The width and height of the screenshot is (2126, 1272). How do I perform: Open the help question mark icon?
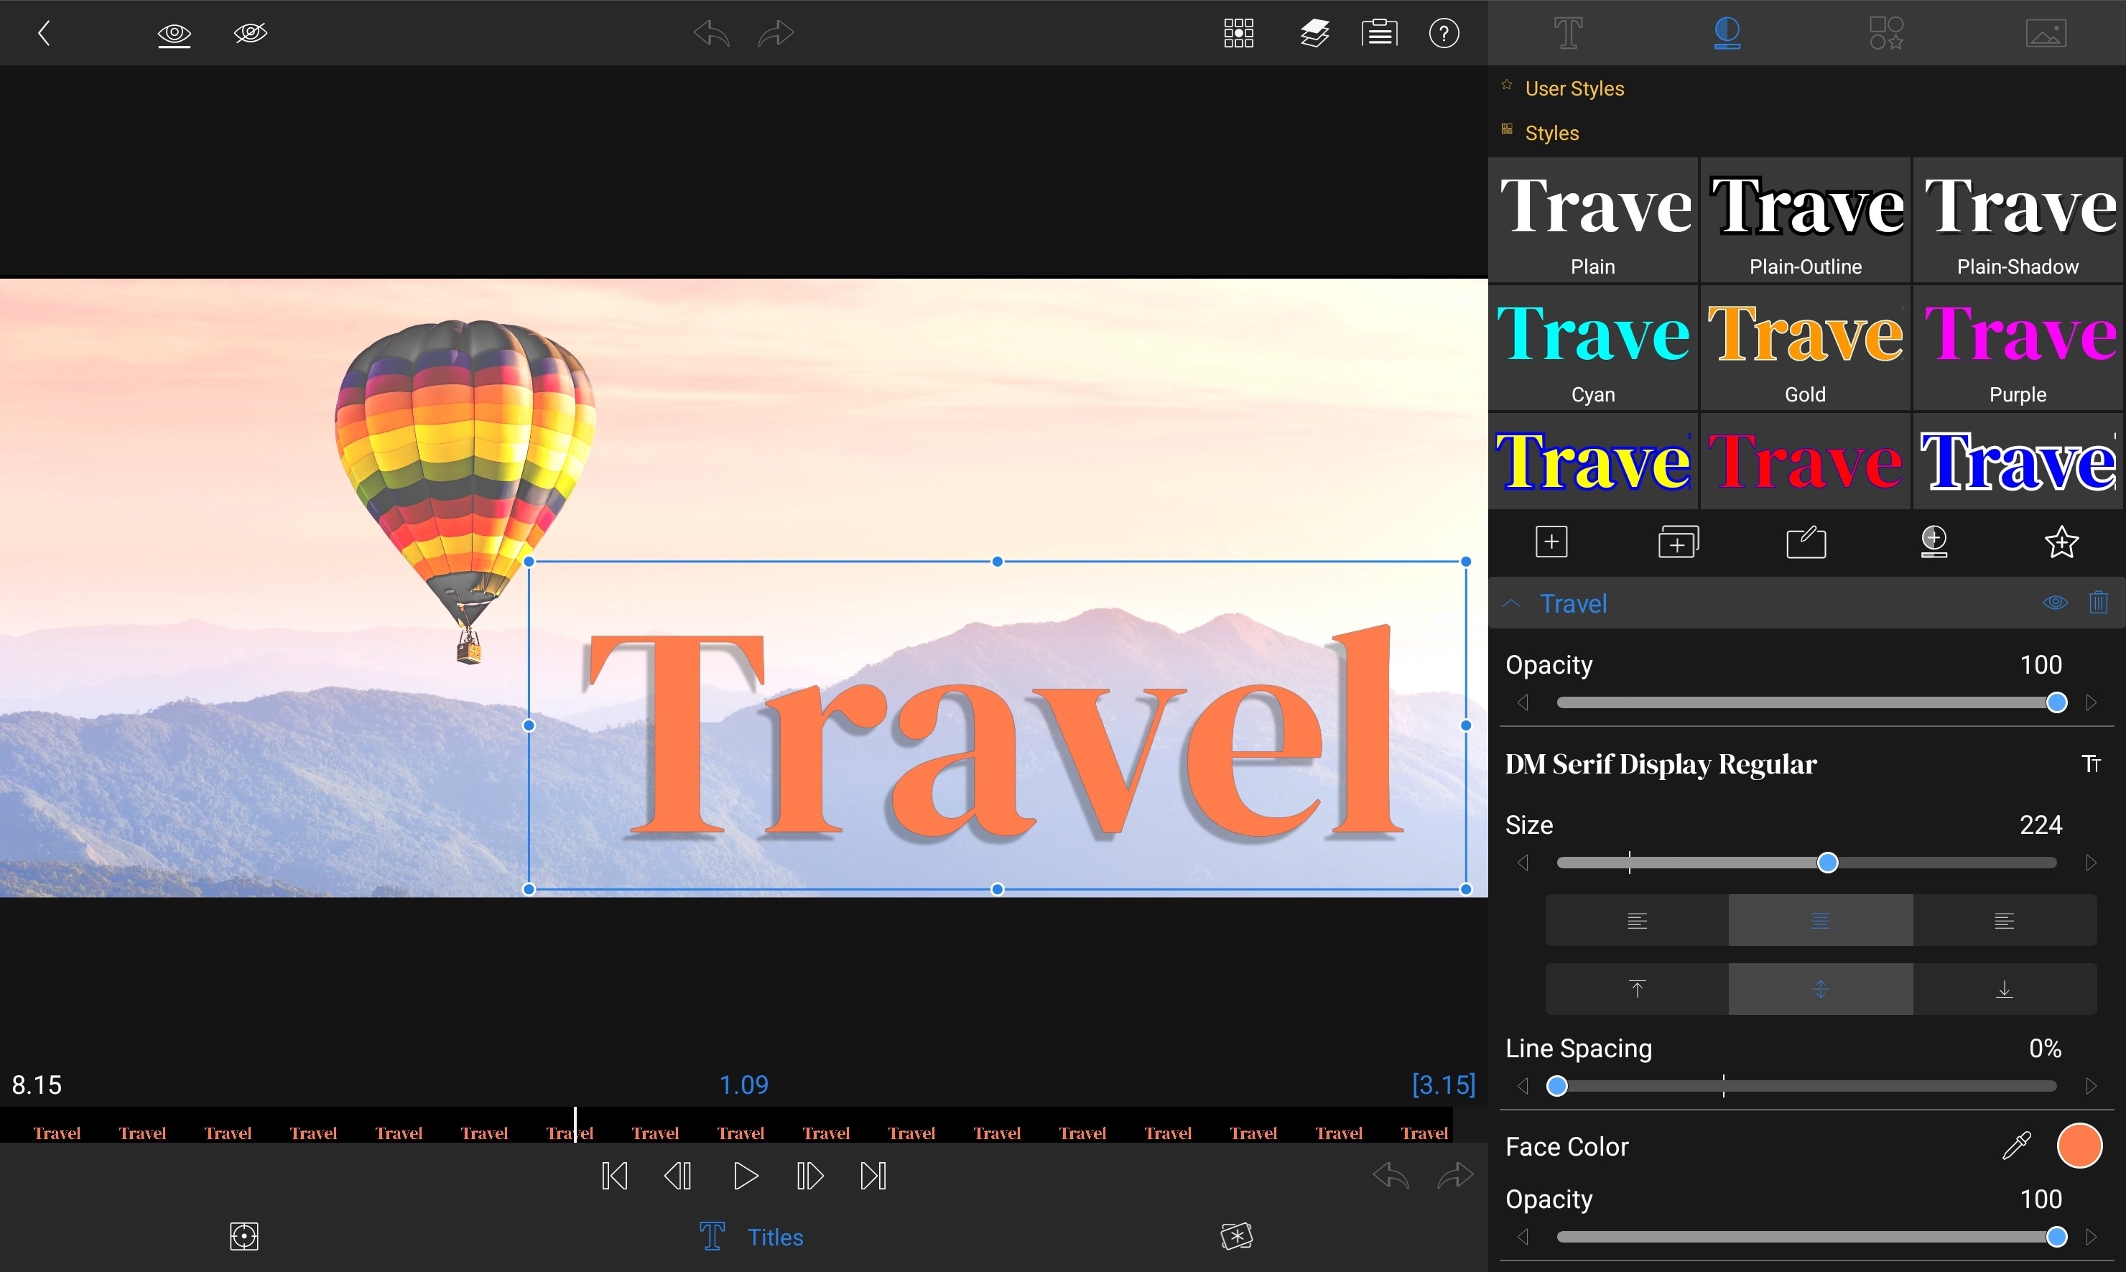[1444, 34]
